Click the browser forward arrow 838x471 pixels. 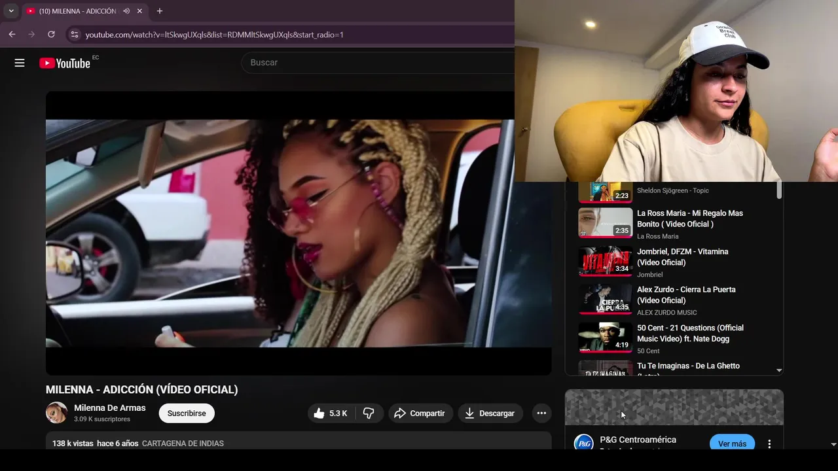[31, 34]
